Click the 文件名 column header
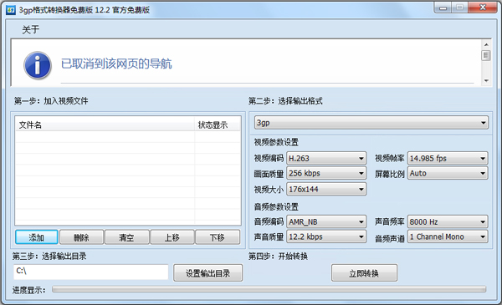502x305 pixels. (x=105, y=125)
